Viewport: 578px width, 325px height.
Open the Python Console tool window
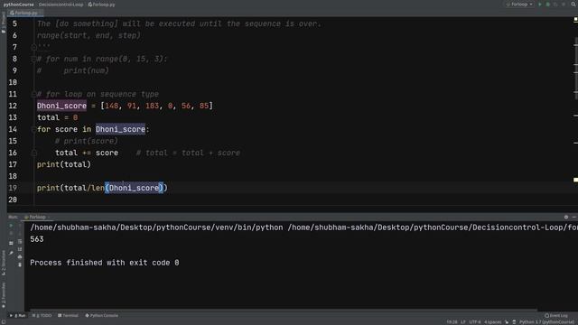(x=102, y=315)
